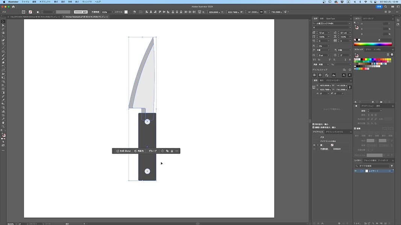Select the Type tool
Screen dimensions: 401x225
[3, 44]
